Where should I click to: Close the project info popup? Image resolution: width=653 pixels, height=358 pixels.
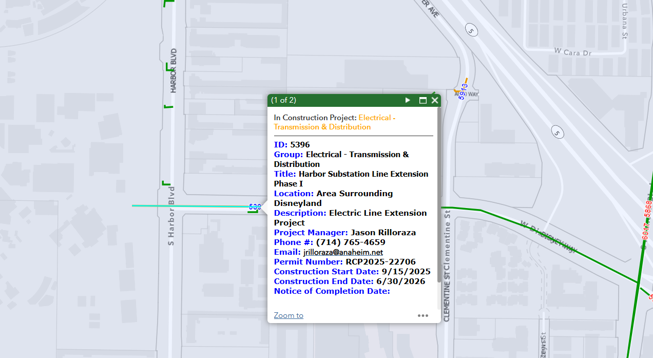click(435, 100)
